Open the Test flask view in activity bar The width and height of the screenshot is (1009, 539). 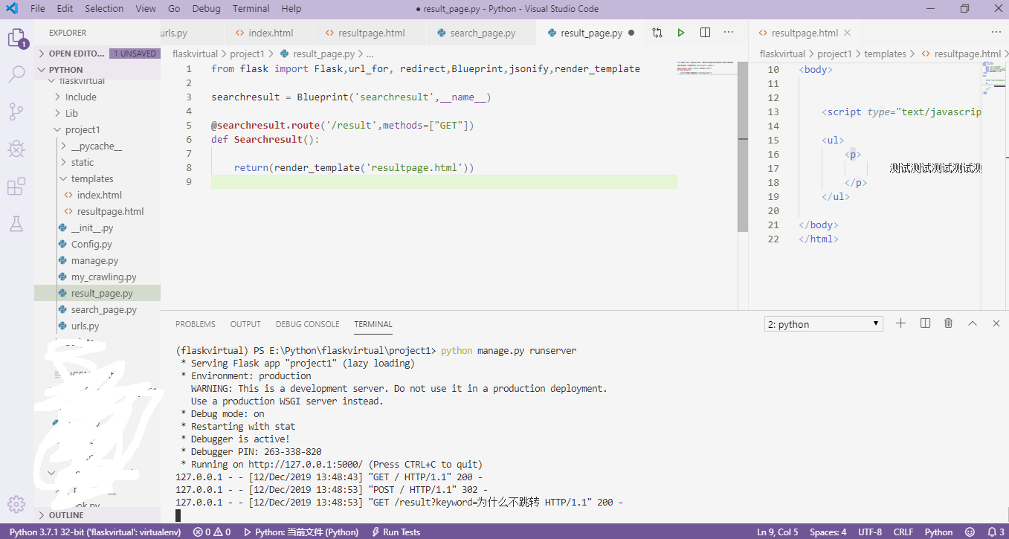point(16,223)
